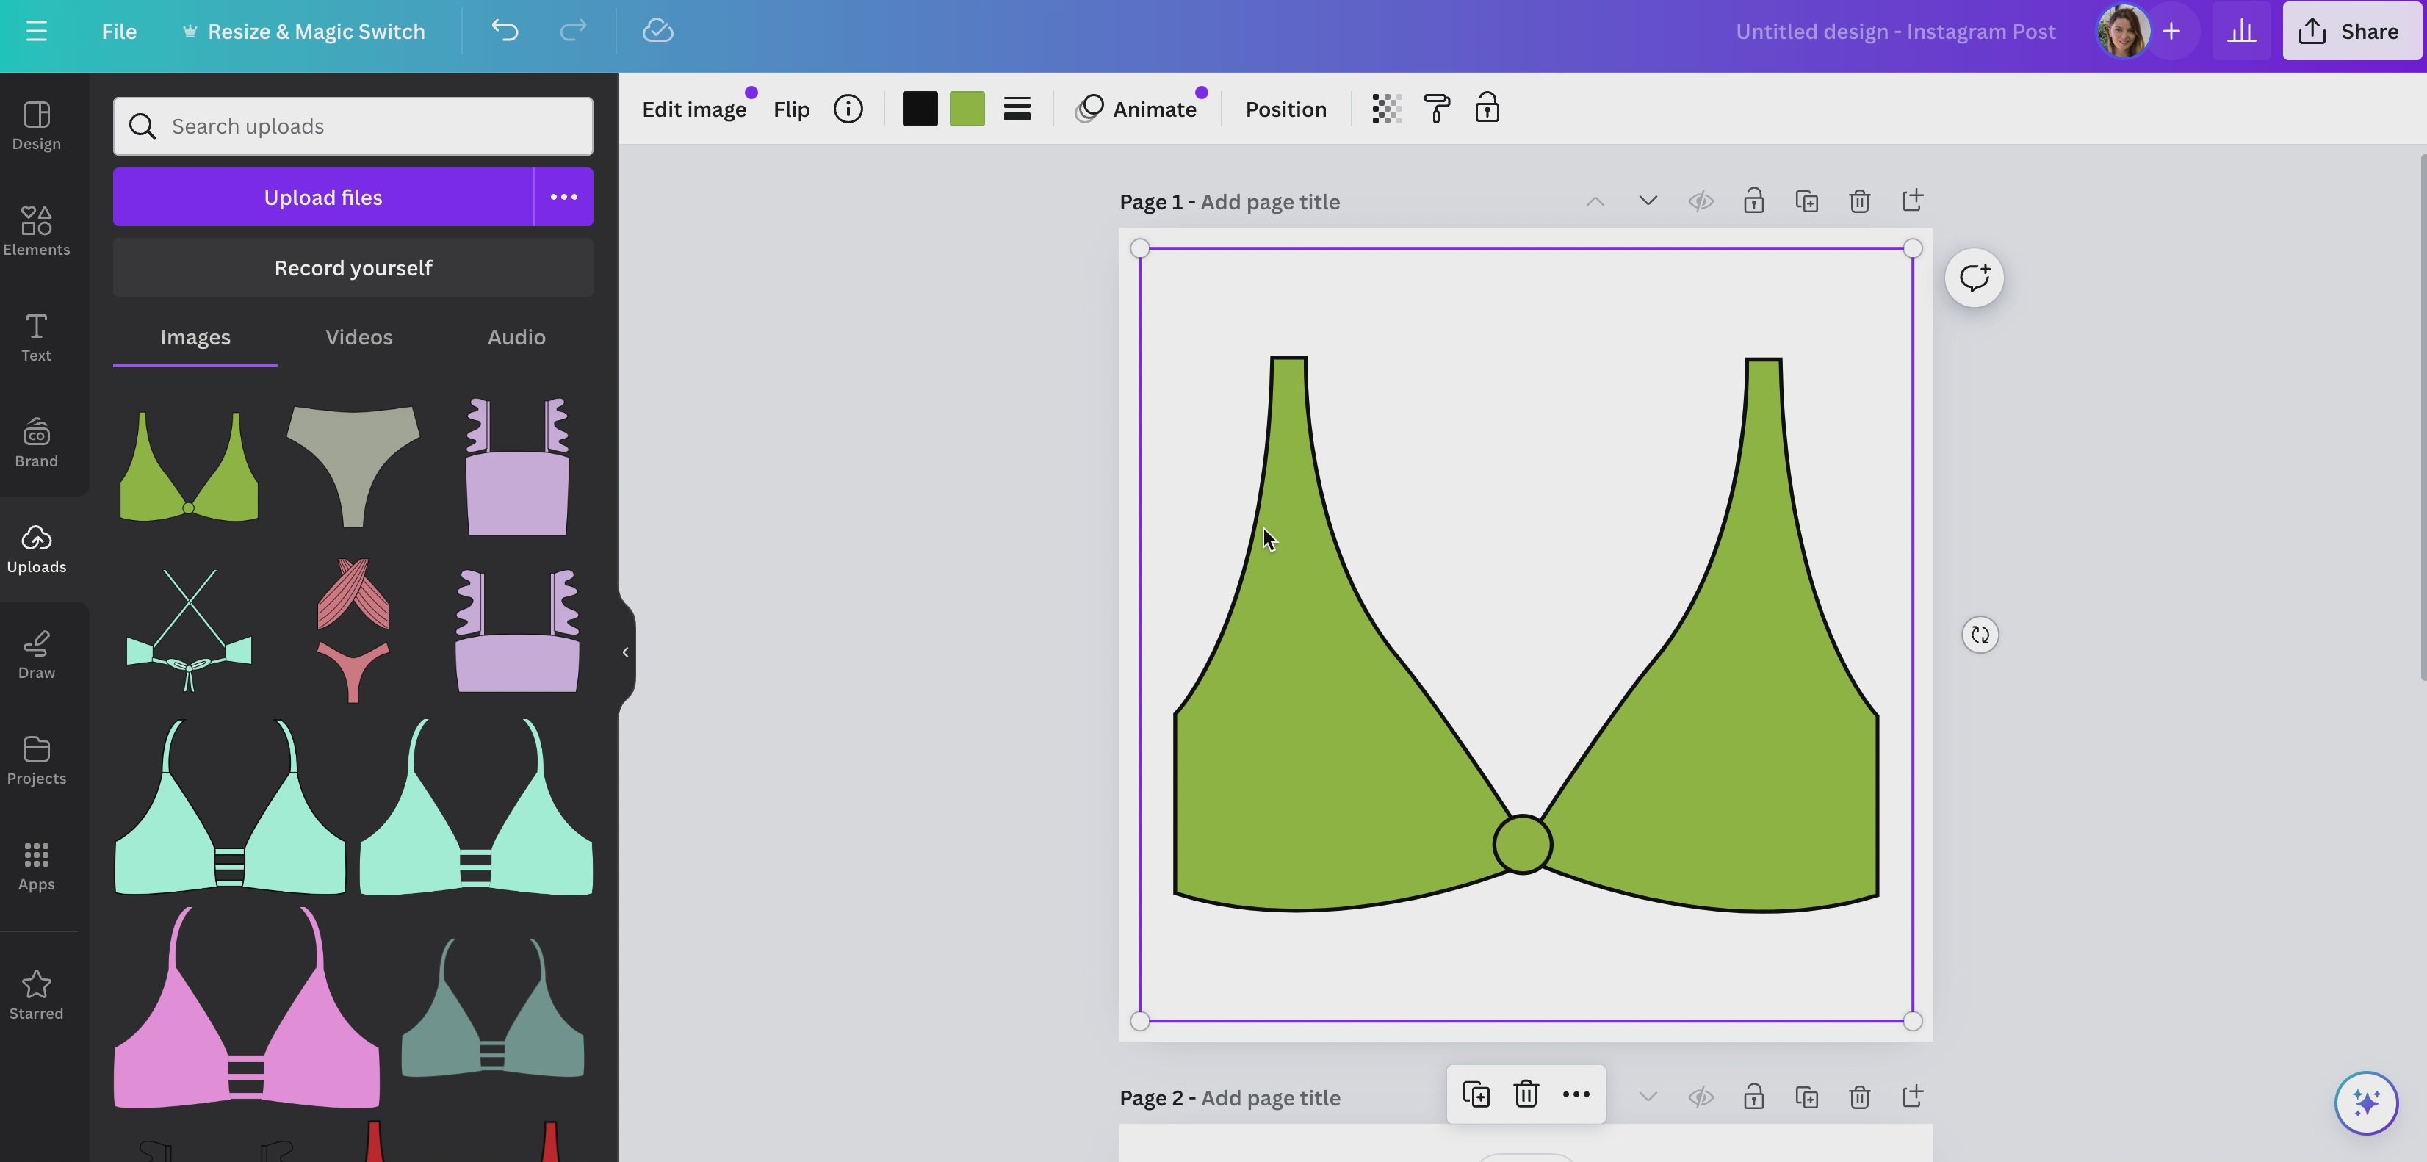Toggle hide page on Page 1
Screen dimensions: 2427x1162
click(1701, 202)
